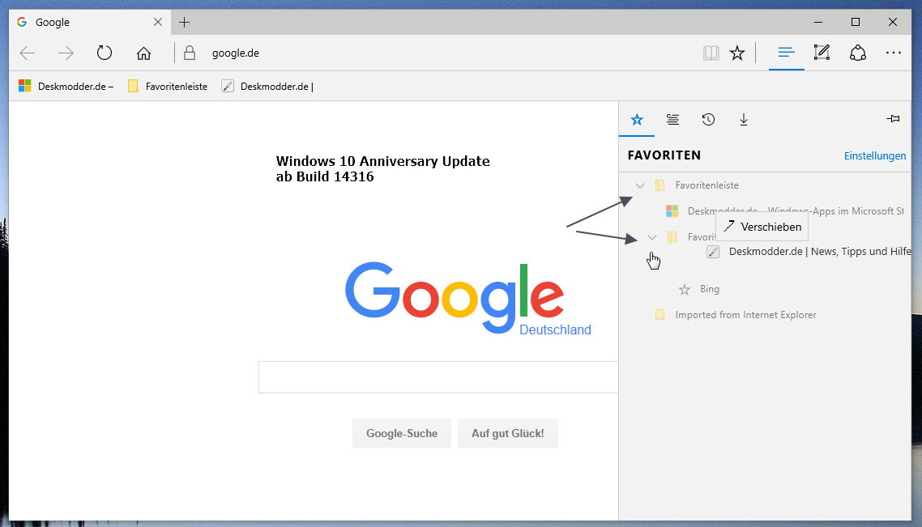Open a new tab with plus button

pos(184,23)
